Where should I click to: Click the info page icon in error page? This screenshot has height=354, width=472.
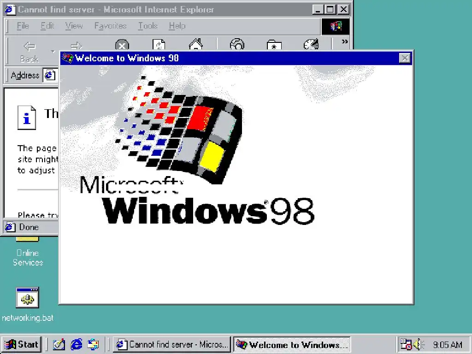click(x=26, y=118)
